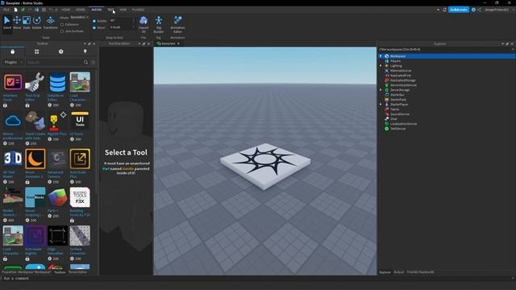Click the Atmos cloud plugin icon

click(x=13, y=121)
